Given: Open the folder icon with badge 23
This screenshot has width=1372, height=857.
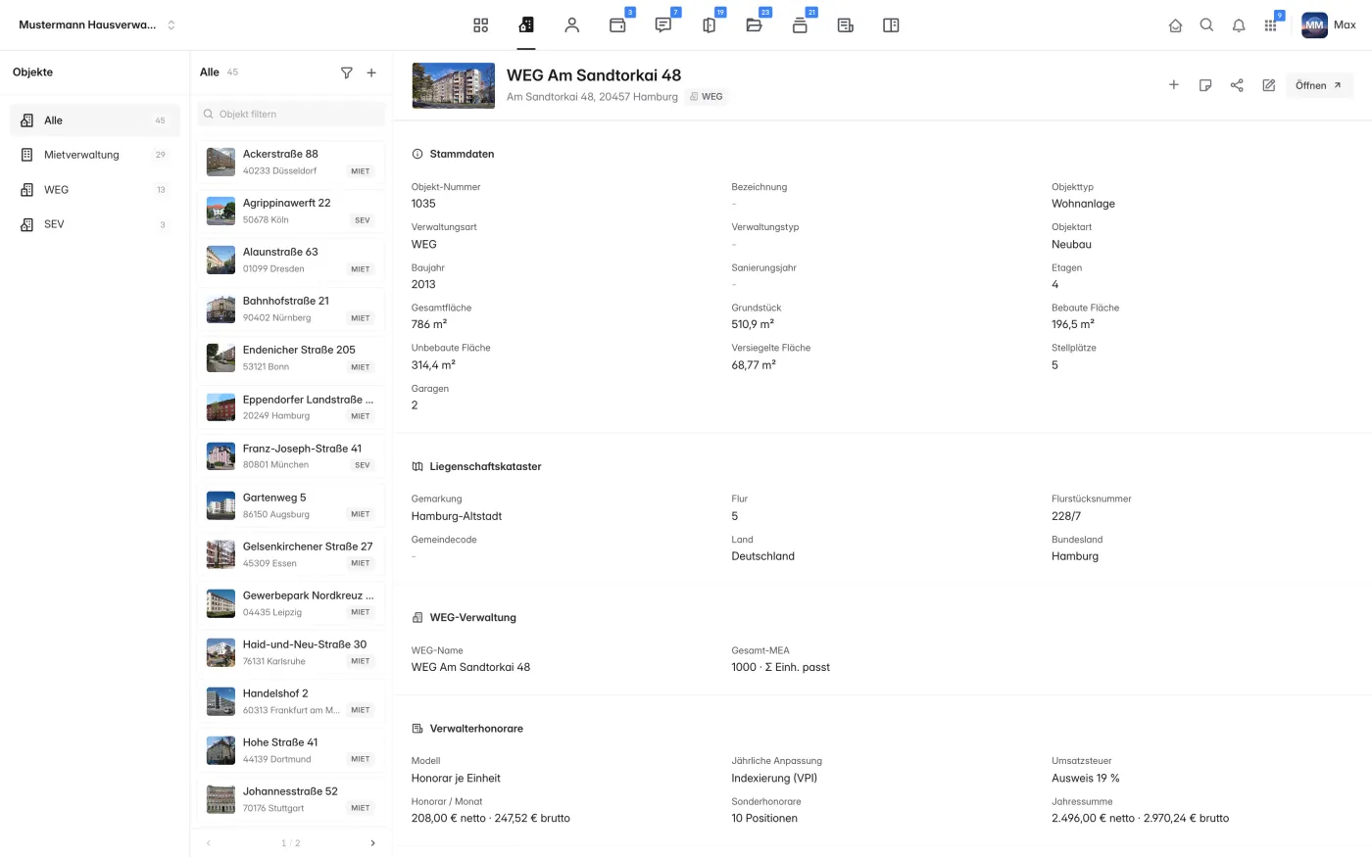Looking at the screenshot, I should point(755,25).
